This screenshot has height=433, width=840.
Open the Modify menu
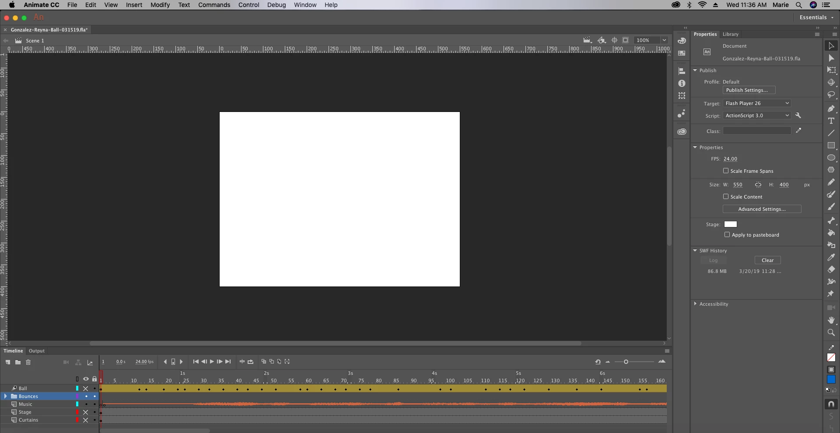(160, 5)
